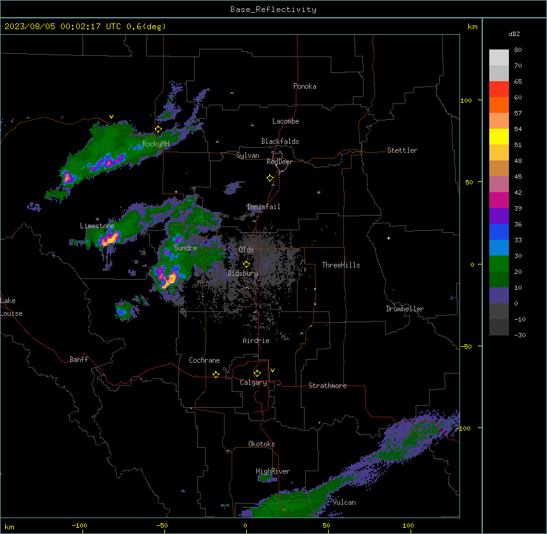Click the 100 tick on the vertical axis
The image size is (547, 534).
466,100
